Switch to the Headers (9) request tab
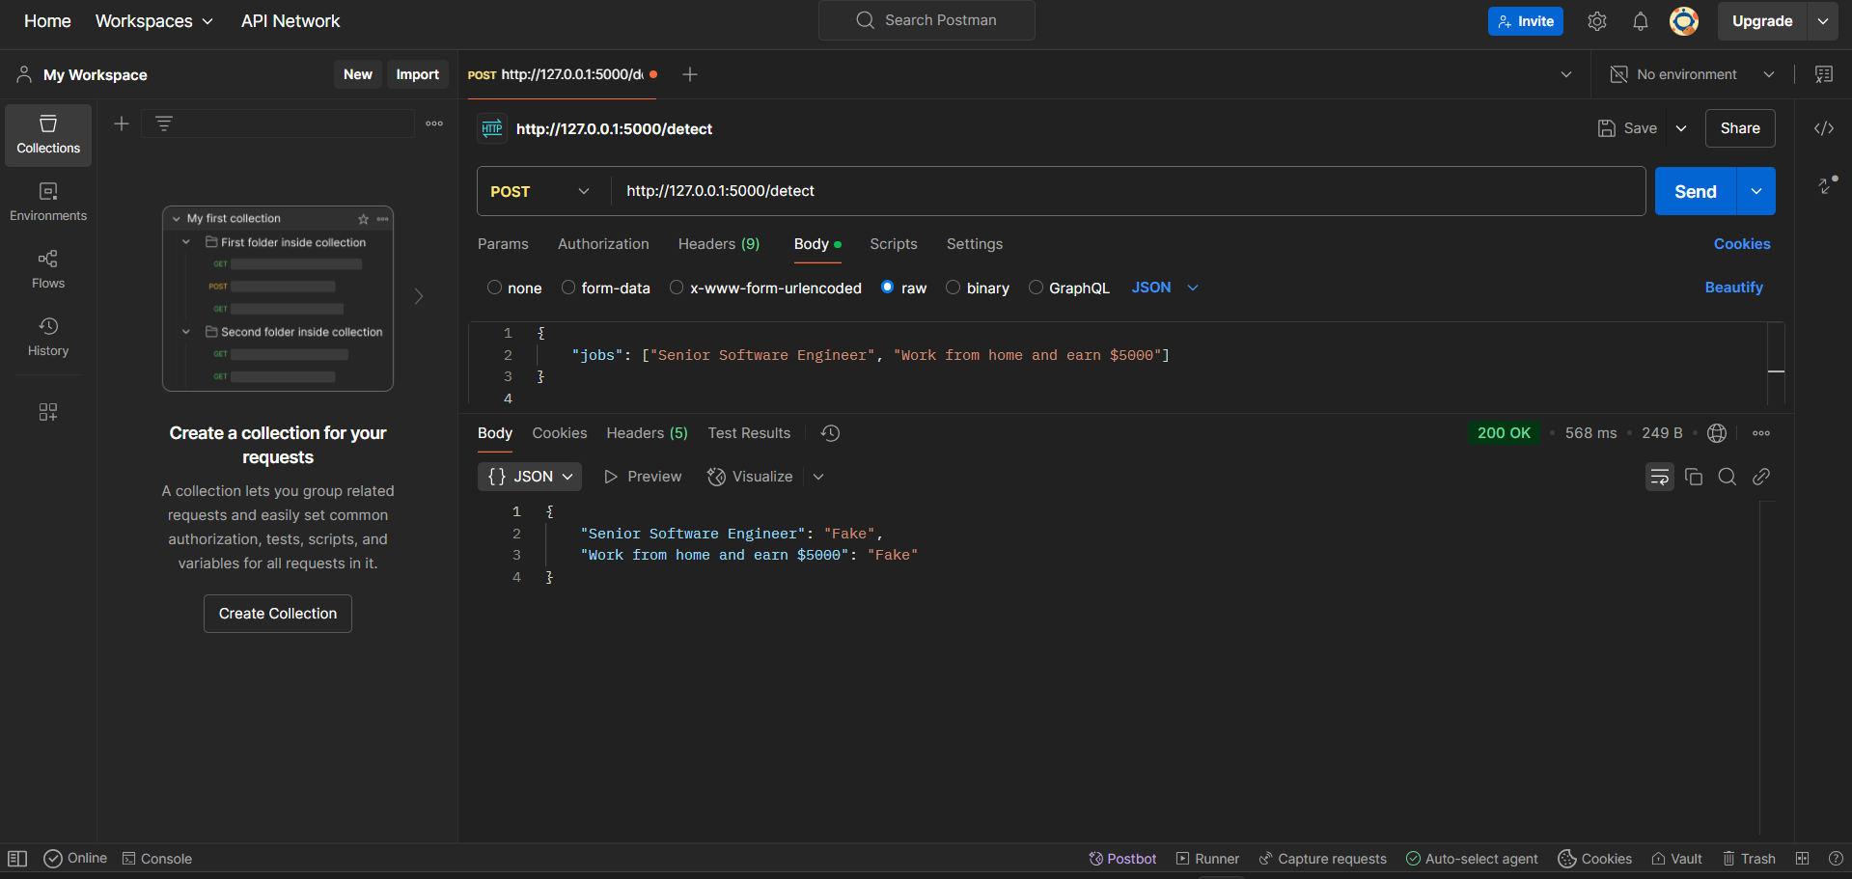1852x879 pixels. 719,244
